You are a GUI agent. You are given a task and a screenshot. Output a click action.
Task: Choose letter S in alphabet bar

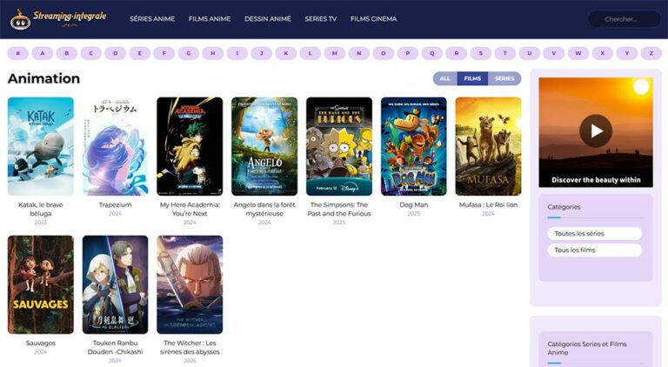(480, 53)
